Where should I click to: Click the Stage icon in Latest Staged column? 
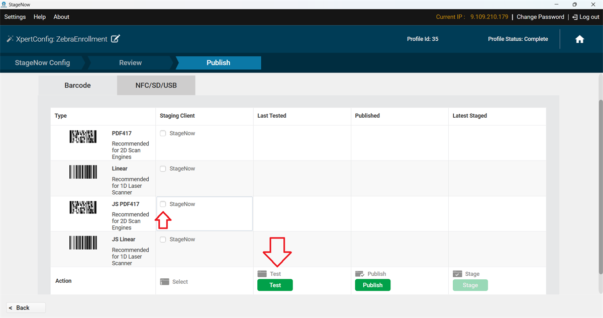tap(456, 273)
